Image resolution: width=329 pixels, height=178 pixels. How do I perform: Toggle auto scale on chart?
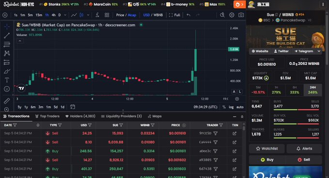pos(240,107)
